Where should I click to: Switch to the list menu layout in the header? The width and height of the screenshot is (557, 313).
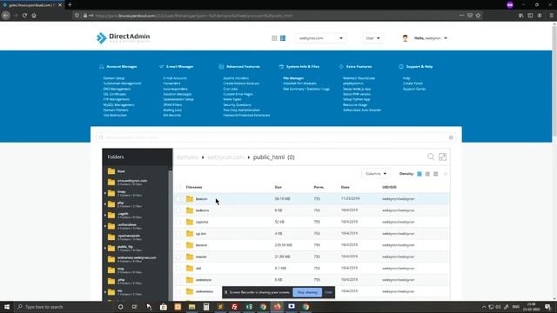[x=283, y=38]
